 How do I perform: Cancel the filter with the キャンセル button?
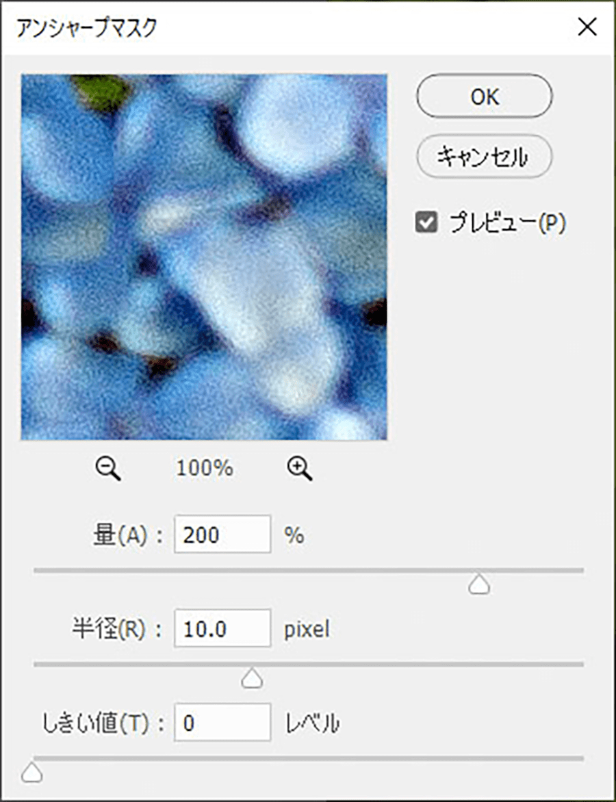point(485,156)
